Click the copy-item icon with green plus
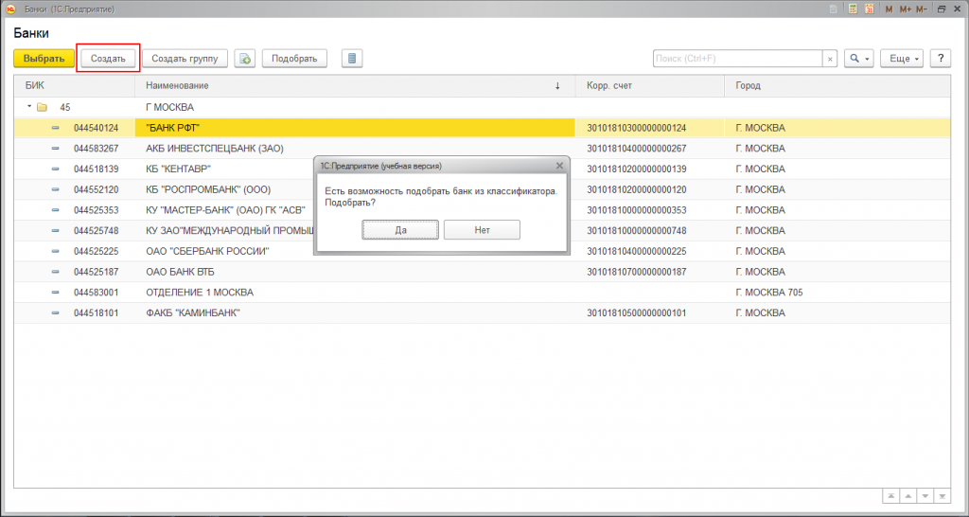The image size is (969, 517). (245, 59)
